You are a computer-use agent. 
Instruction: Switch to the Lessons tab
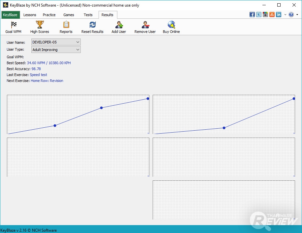30,15
